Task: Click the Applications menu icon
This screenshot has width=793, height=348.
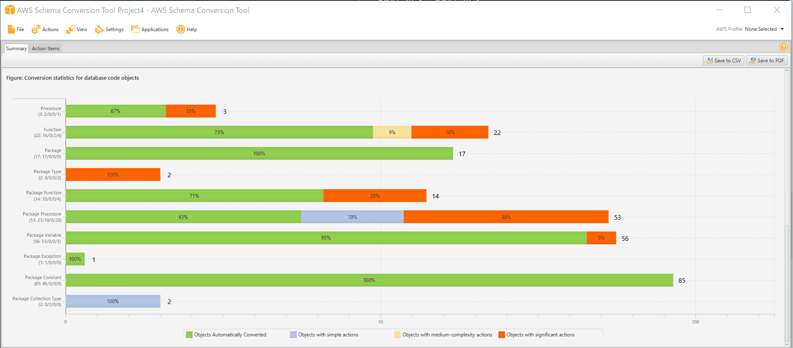Action: tap(135, 29)
